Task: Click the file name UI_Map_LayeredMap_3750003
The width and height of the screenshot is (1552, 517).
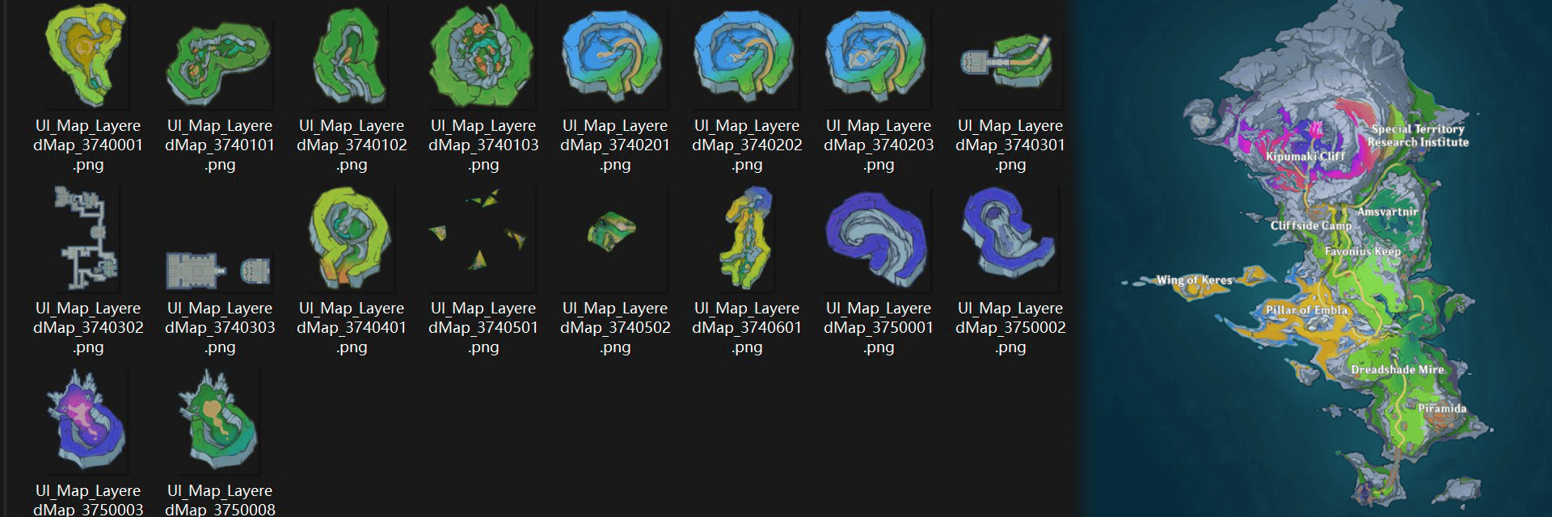Action: coord(88,500)
